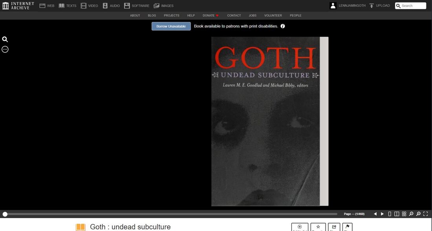Open the Contact menu item
The height and width of the screenshot is (231, 432).
[x=234, y=15]
